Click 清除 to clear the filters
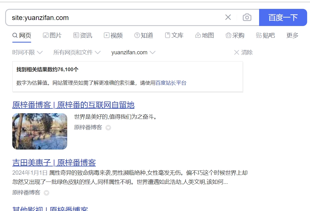This screenshot has width=310, height=211. [243, 52]
